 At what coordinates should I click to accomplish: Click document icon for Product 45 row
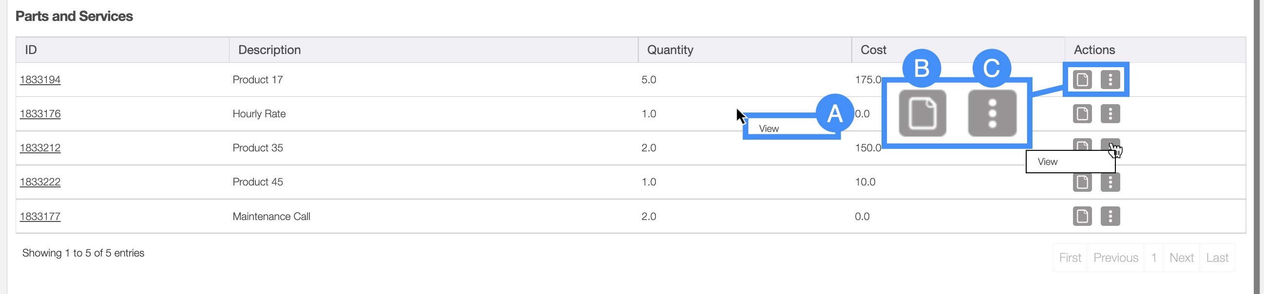click(1082, 182)
